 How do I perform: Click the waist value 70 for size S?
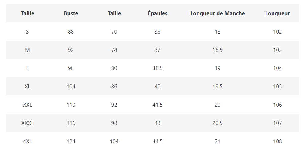tap(114, 32)
